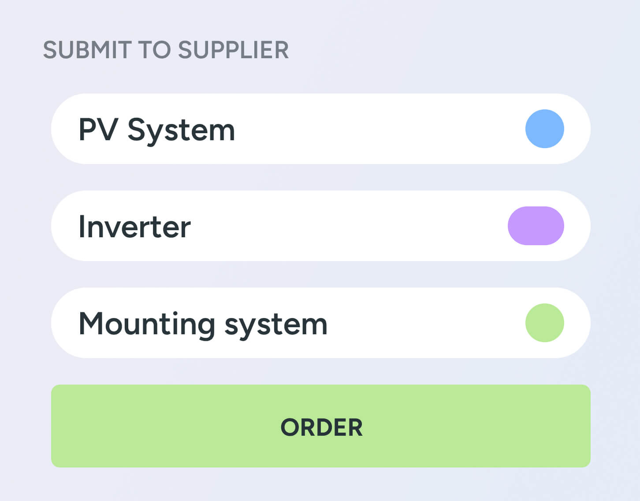Image resolution: width=640 pixels, height=501 pixels.
Task: Expand the Mounting system row
Action: [x=321, y=323]
